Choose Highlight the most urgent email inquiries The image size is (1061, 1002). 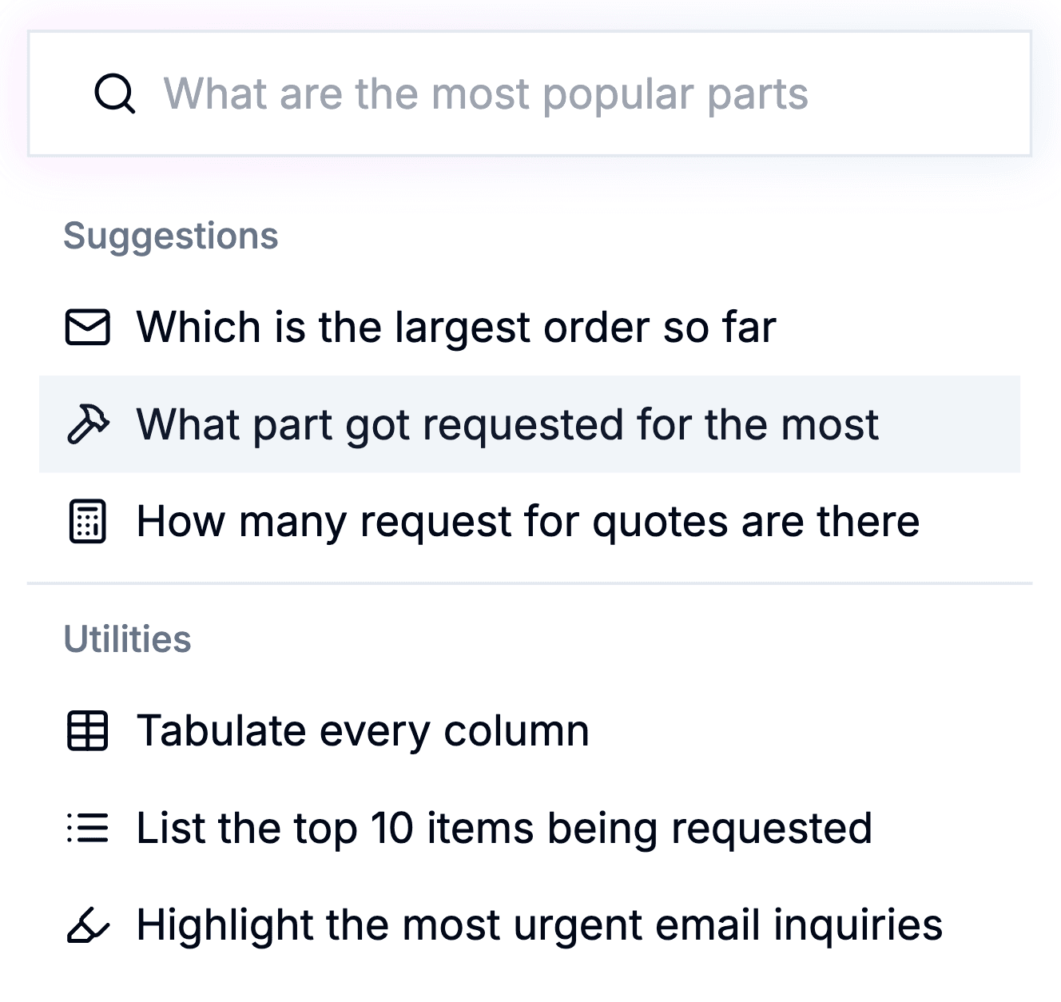pyautogui.click(x=539, y=926)
